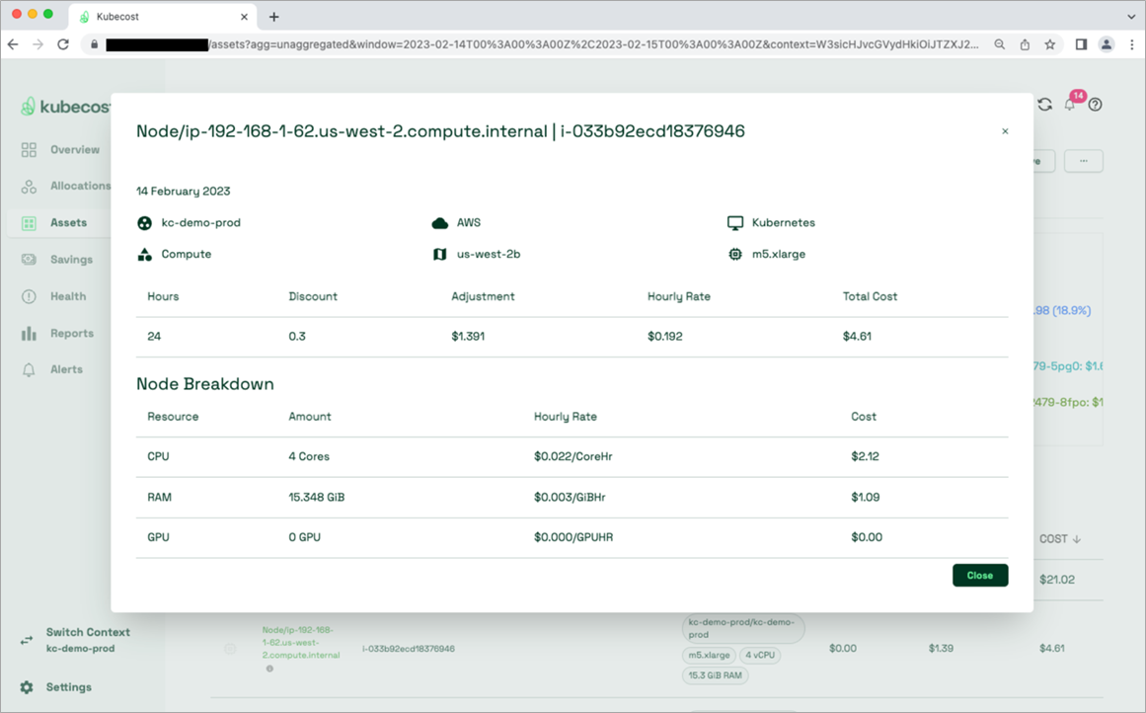This screenshot has width=1146, height=713.
Task: Click the Allocations circles icon
Action: (x=29, y=187)
